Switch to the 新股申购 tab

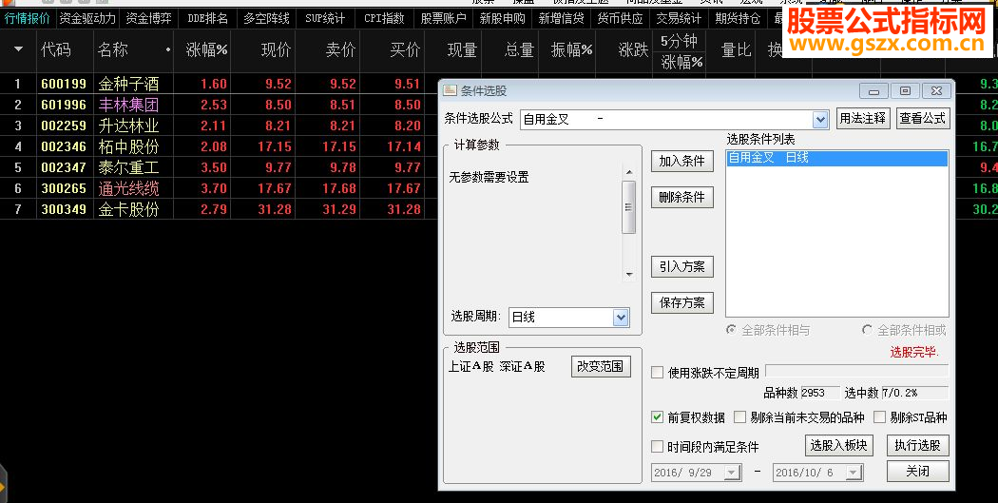pos(502,18)
